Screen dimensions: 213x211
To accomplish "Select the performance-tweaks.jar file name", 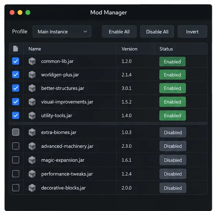I will [x=67, y=174].
